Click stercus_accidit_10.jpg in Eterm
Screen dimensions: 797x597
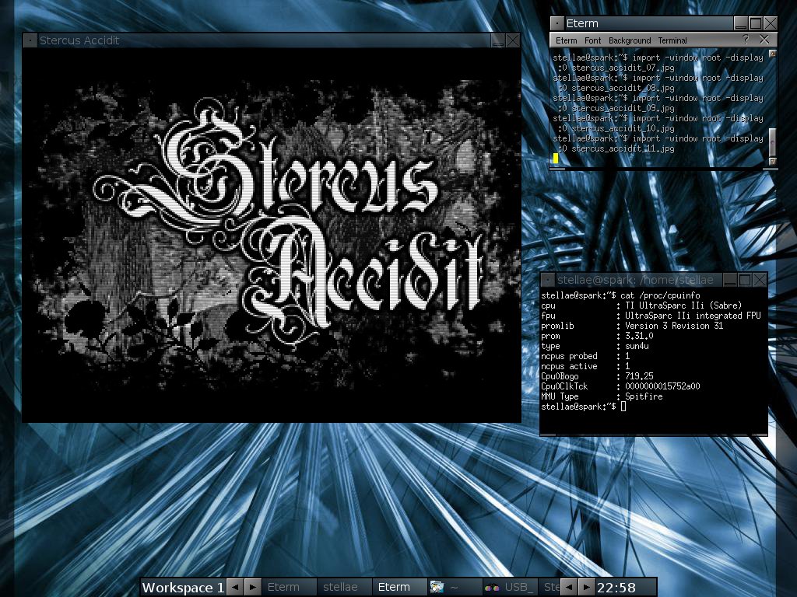tap(623, 128)
